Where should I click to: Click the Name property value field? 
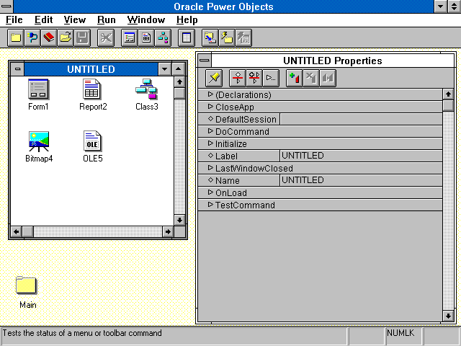360,180
